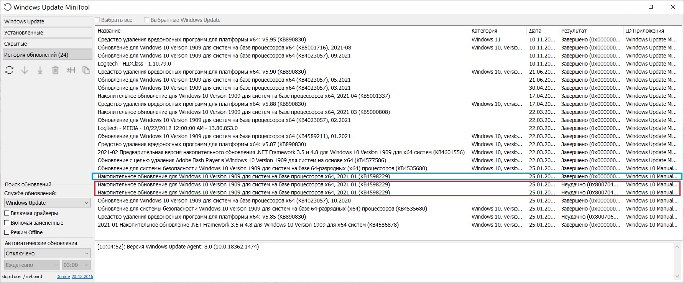Open the 'Ежедневно' schedule dropdown
This screenshot has height=283, width=684.
click(x=32, y=265)
